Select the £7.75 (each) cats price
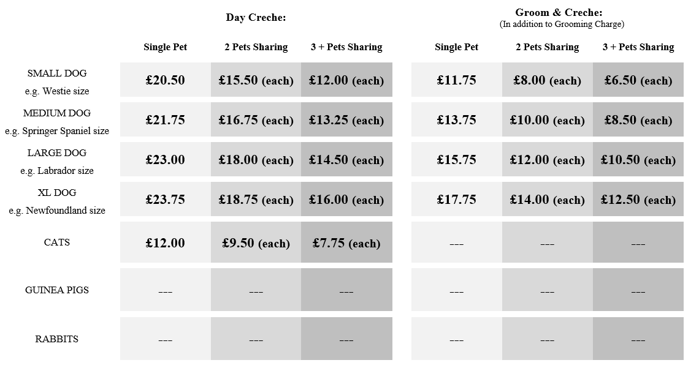The image size is (699, 379). pyautogui.click(x=346, y=243)
